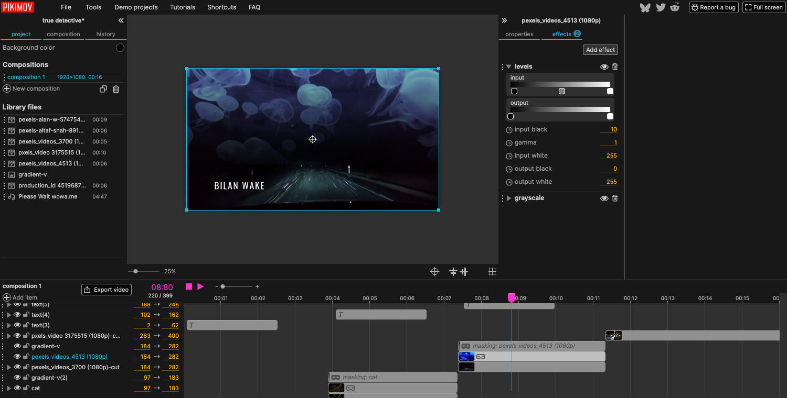Screen dimensions: 787x398
Task: Hide the text(3) layer
Action: pos(17,325)
